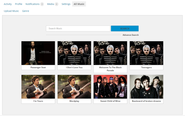
Task: Focus the Search Music input field
Action: pyautogui.click(x=78, y=28)
